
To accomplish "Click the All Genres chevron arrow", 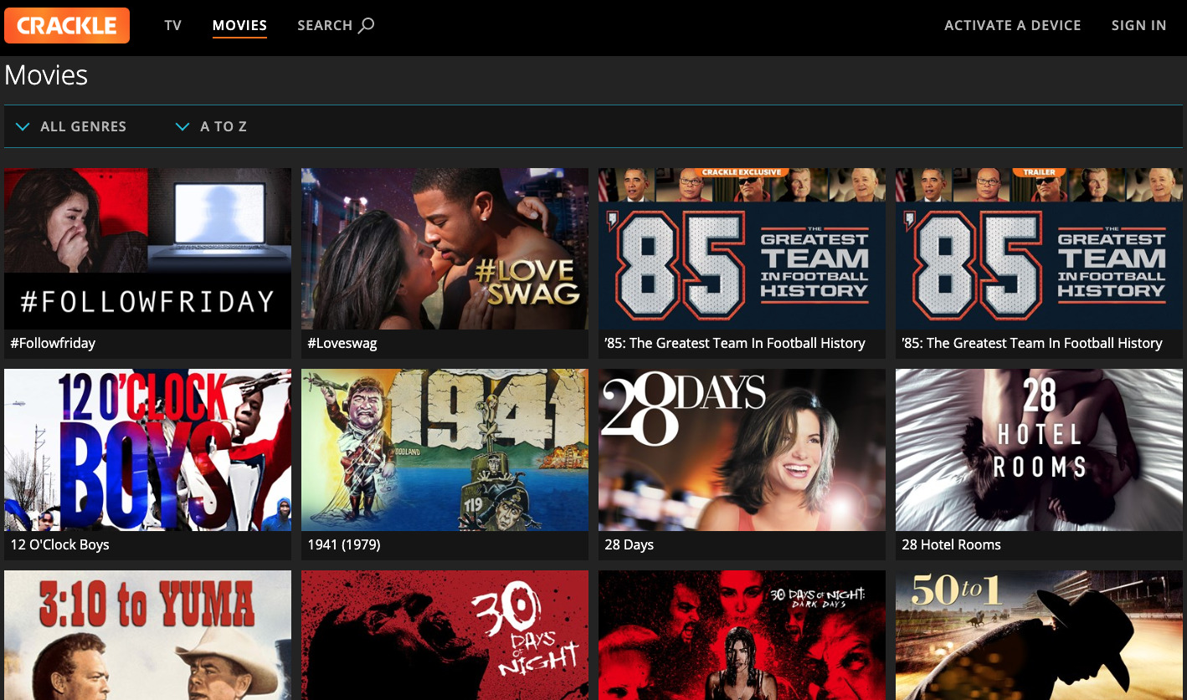I will 23,127.
